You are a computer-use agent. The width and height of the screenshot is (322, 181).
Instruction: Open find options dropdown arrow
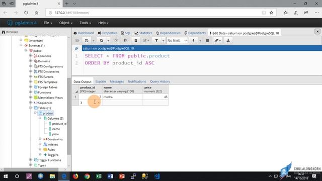pos(108,41)
